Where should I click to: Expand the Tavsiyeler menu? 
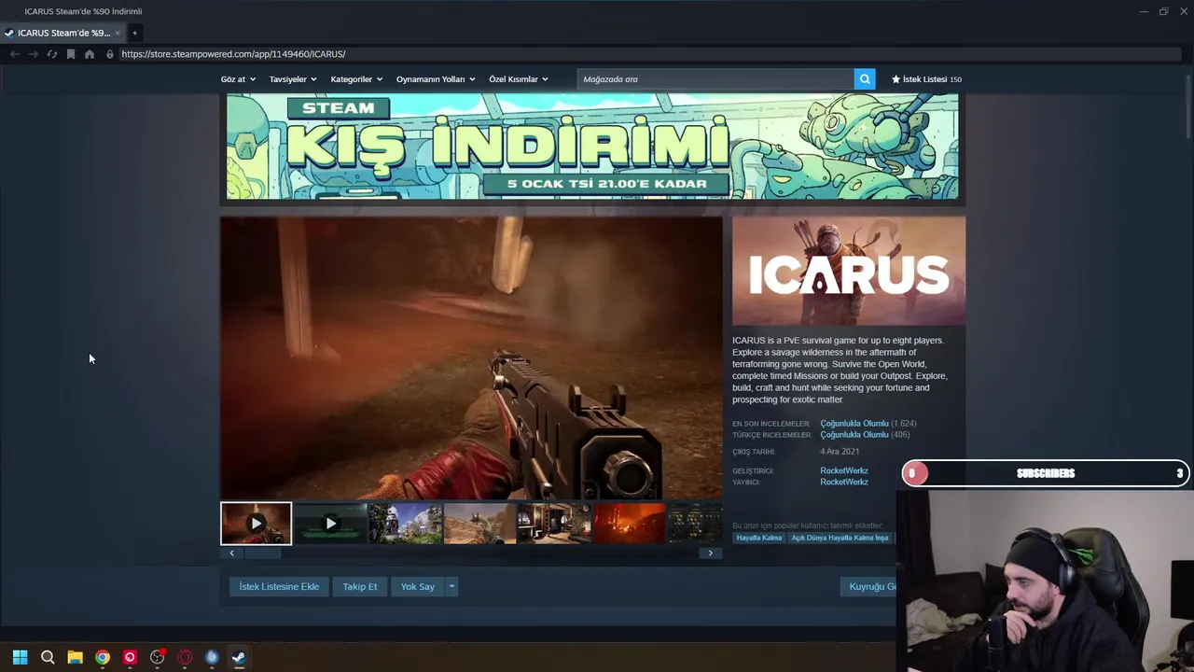[293, 79]
